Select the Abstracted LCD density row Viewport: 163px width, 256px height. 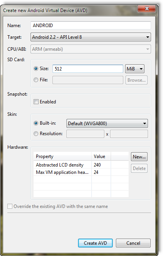(x=81, y=165)
